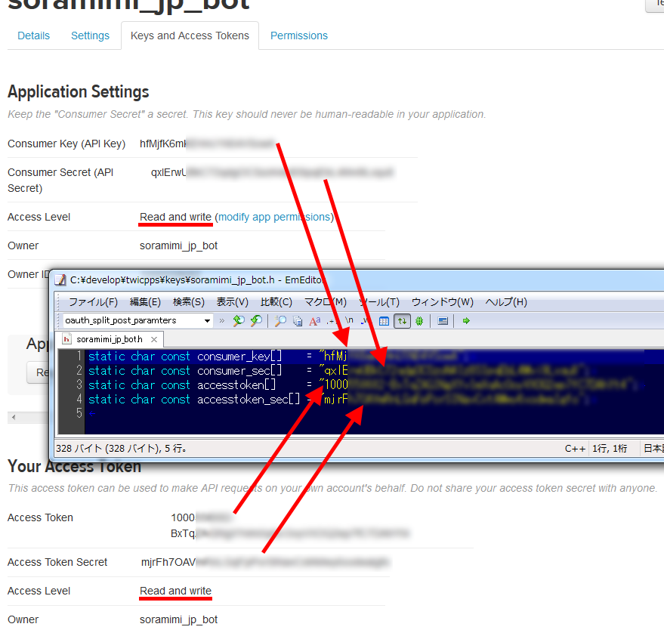Click 'accesstoken_sec[]' in code line 4
Viewport: 664px width, 630px height.
tap(249, 400)
